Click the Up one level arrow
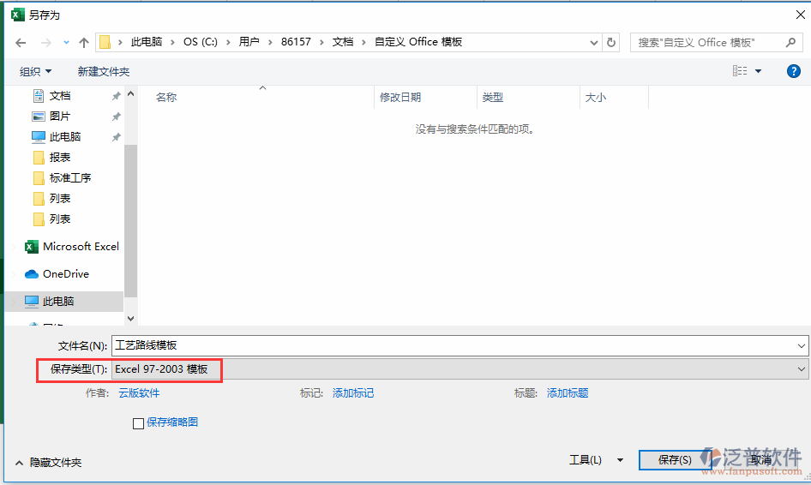The width and height of the screenshot is (811, 485). [x=83, y=42]
